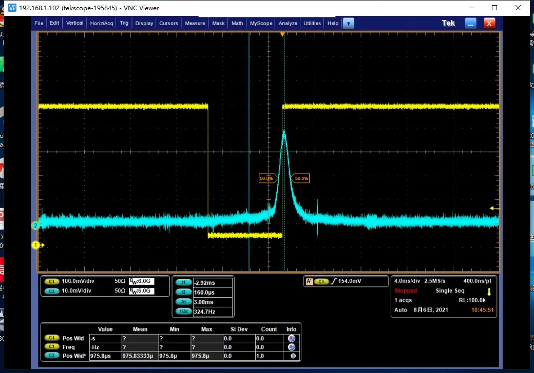Select the Δt cursor readout badge
Viewport: 534px width, 373px height.
point(183,302)
